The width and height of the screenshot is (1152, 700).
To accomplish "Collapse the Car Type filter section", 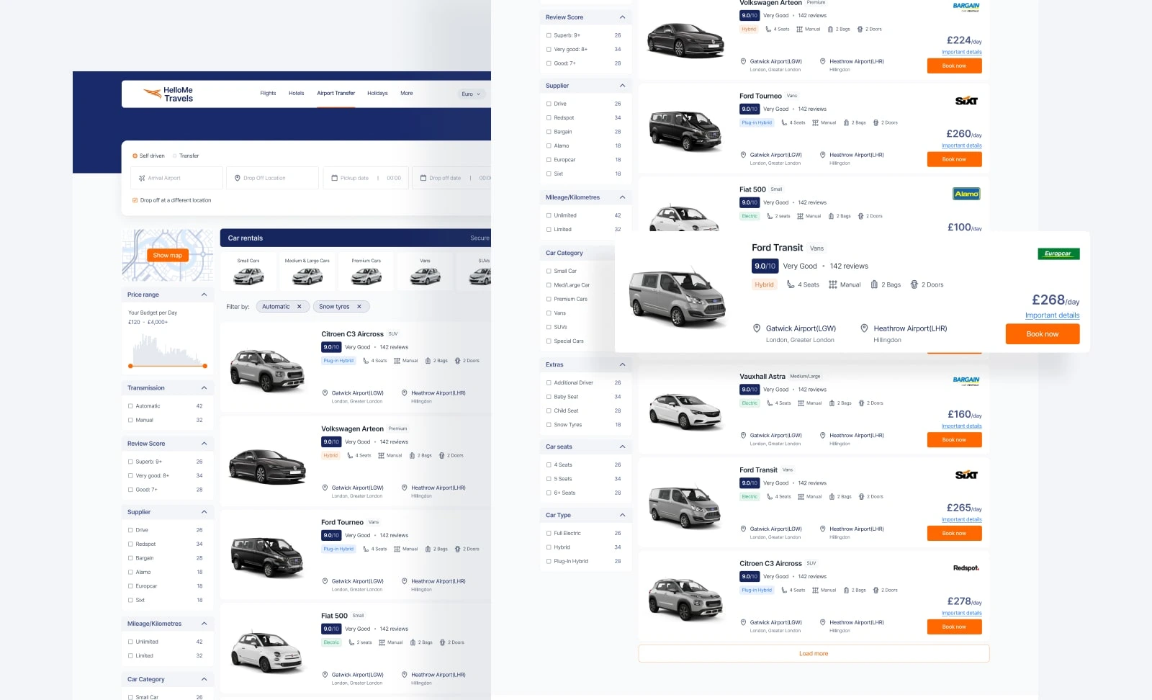I will 622,516.
